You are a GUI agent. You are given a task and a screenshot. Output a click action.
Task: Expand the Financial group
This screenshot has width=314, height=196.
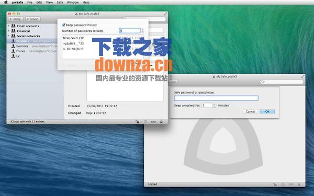pyautogui.click(x=8, y=31)
